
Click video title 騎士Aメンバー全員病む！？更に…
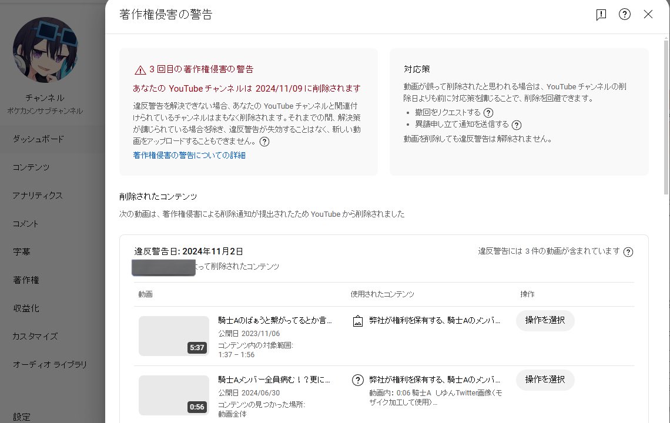pyautogui.click(x=274, y=380)
